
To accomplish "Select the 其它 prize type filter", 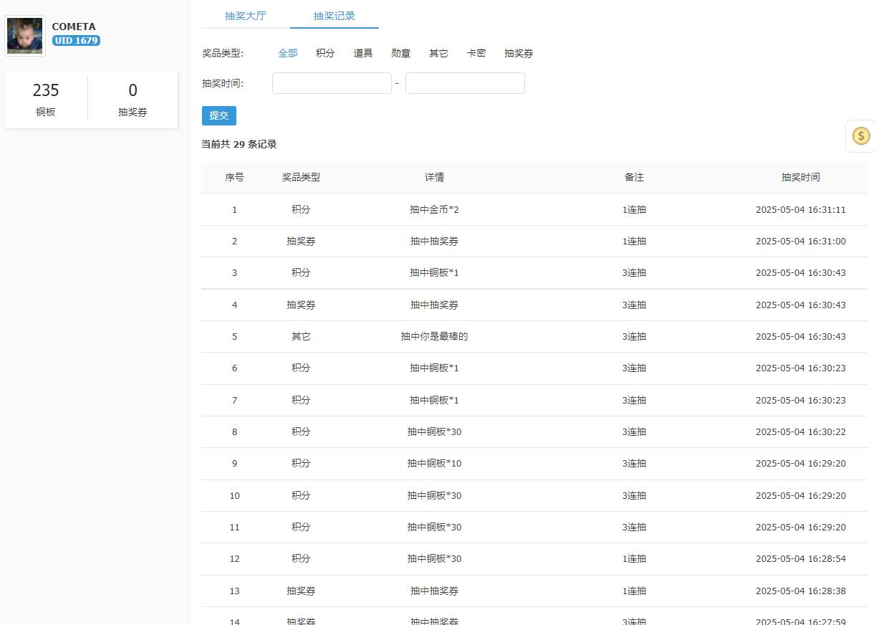I will (x=438, y=52).
